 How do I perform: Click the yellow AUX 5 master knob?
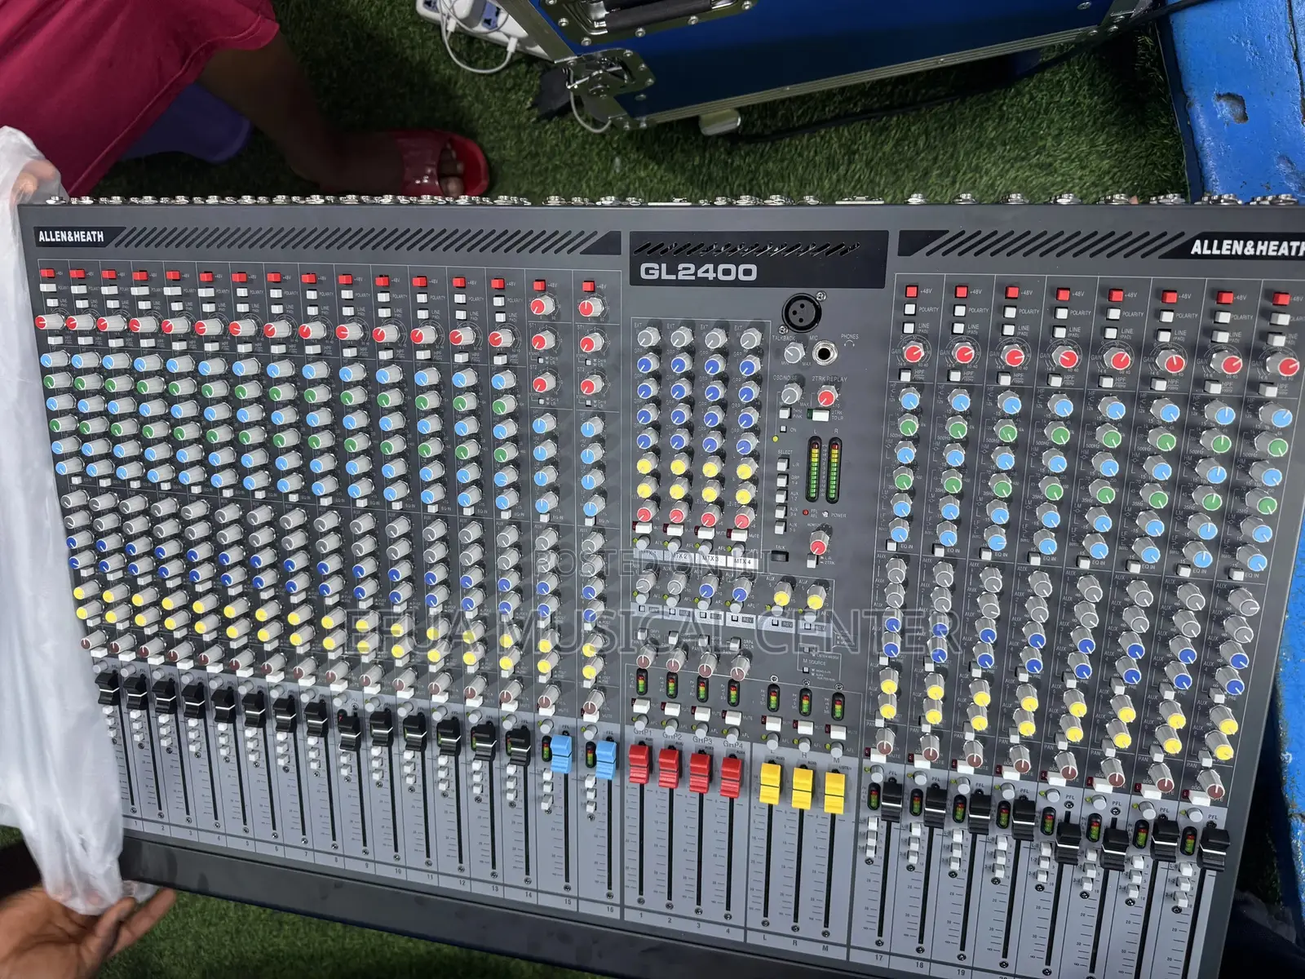782,594
